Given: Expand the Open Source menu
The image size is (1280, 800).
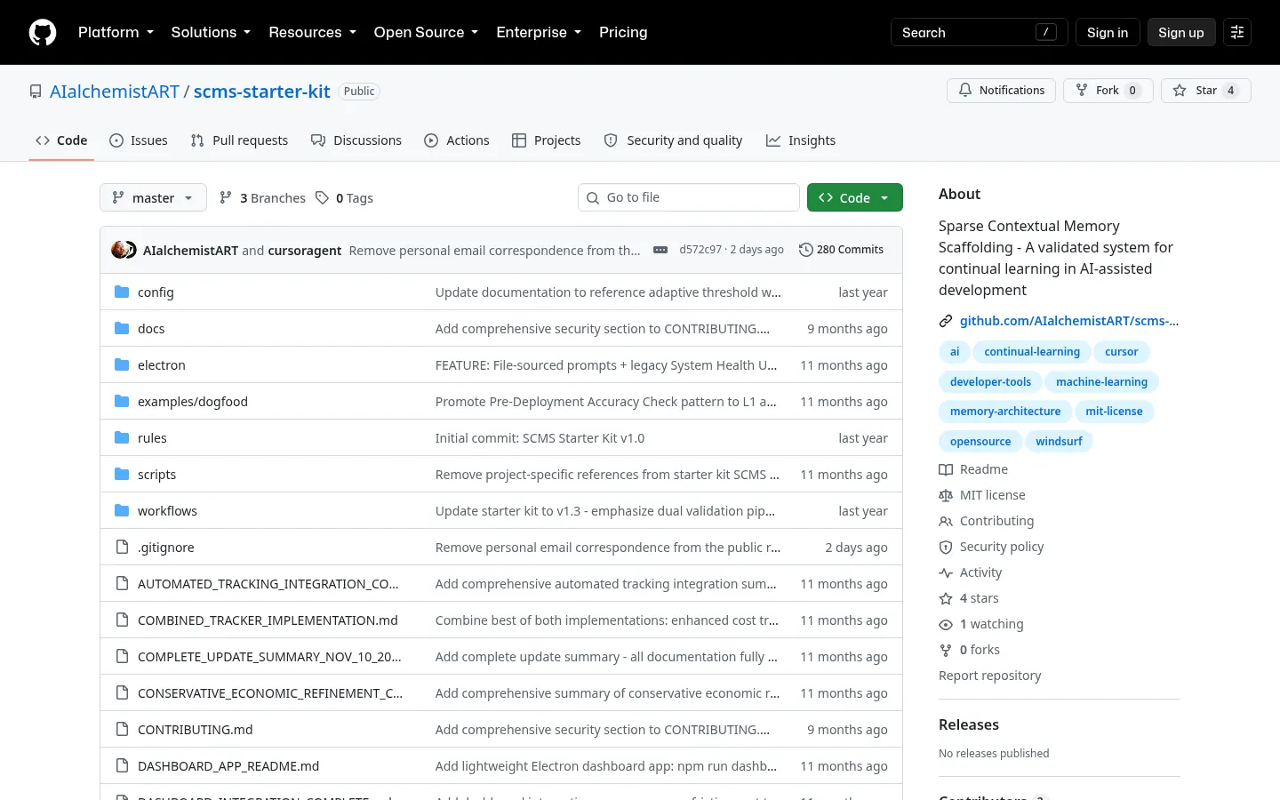Looking at the screenshot, I should coord(426,32).
